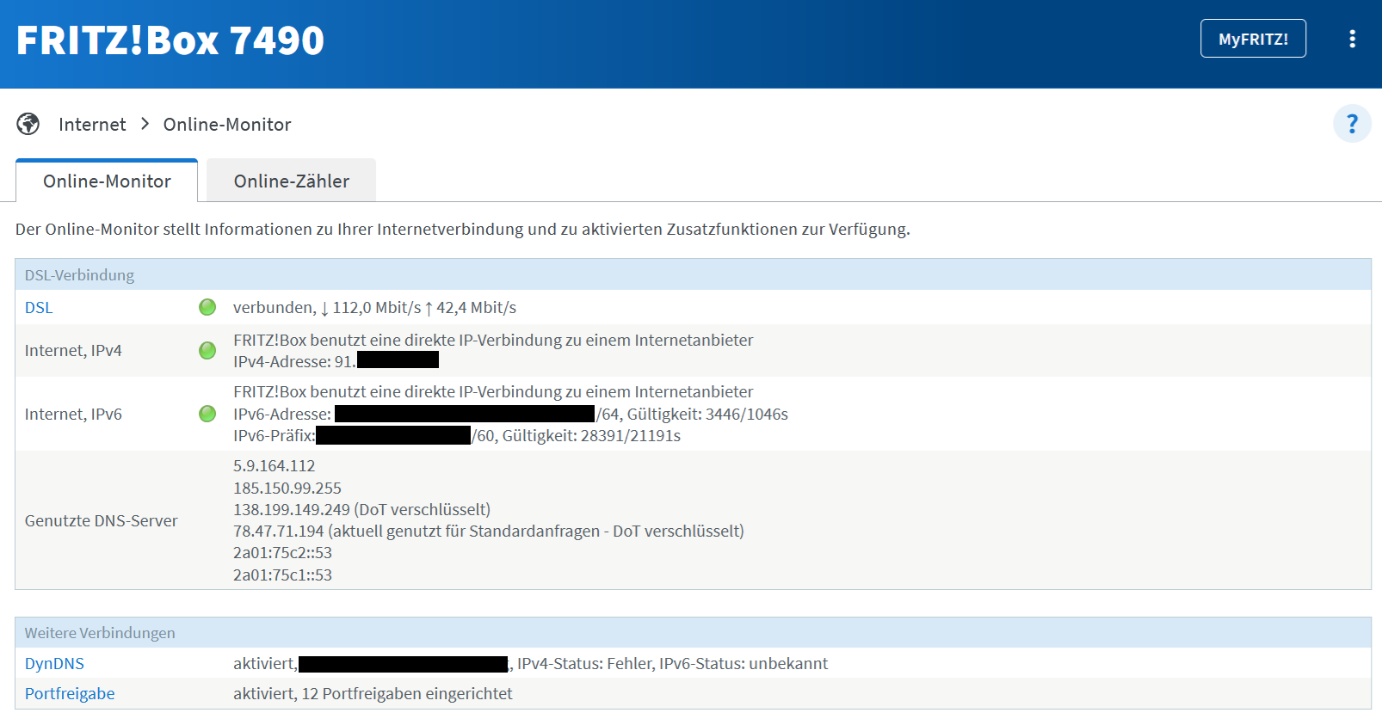Click the IPv4-Adresse line
This screenshot has width=1382, height=719.
pos(336,362)
